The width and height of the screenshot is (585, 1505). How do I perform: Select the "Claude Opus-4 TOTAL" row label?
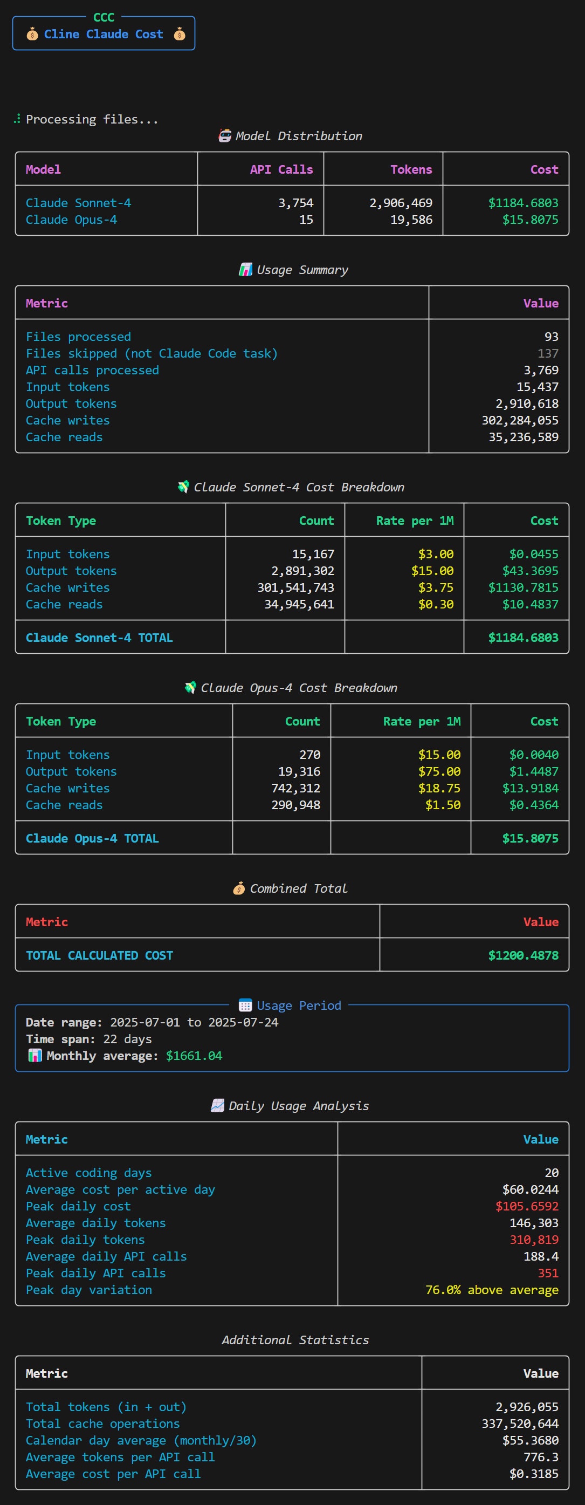92,838
